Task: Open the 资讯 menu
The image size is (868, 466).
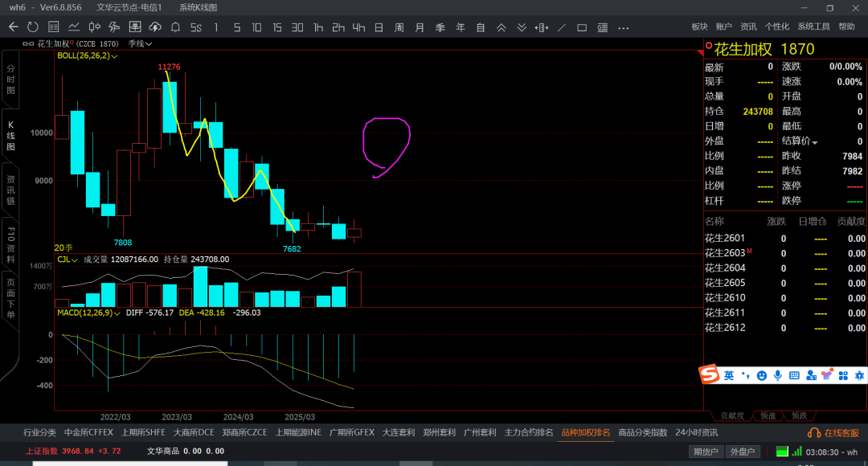Action: [748, 27]
